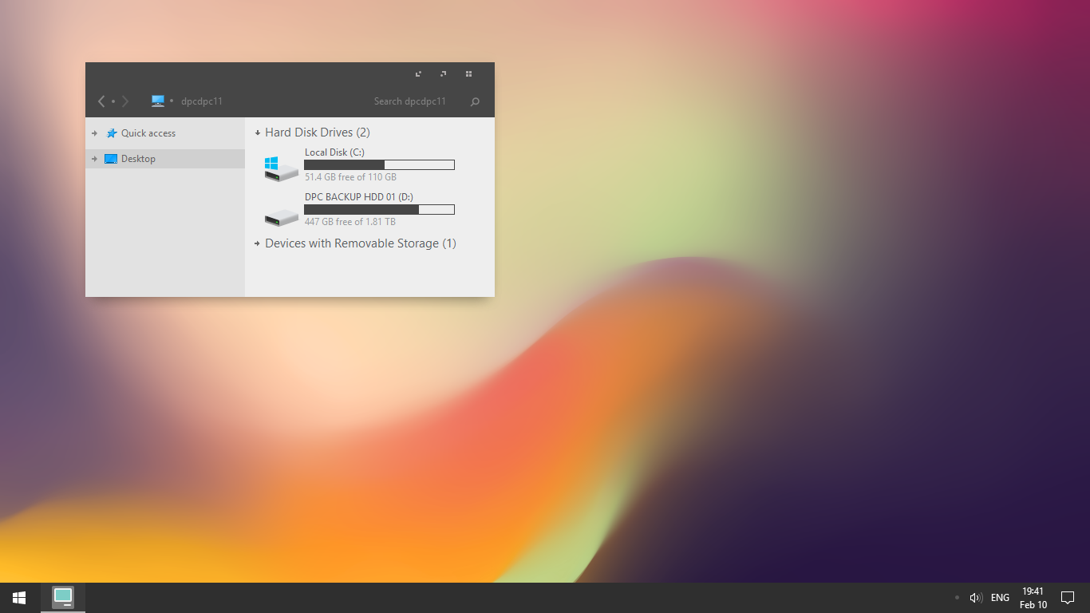Click the search magnifier icon
Image resolution: width=1090 pixels, height=613 pixels.
475,101
